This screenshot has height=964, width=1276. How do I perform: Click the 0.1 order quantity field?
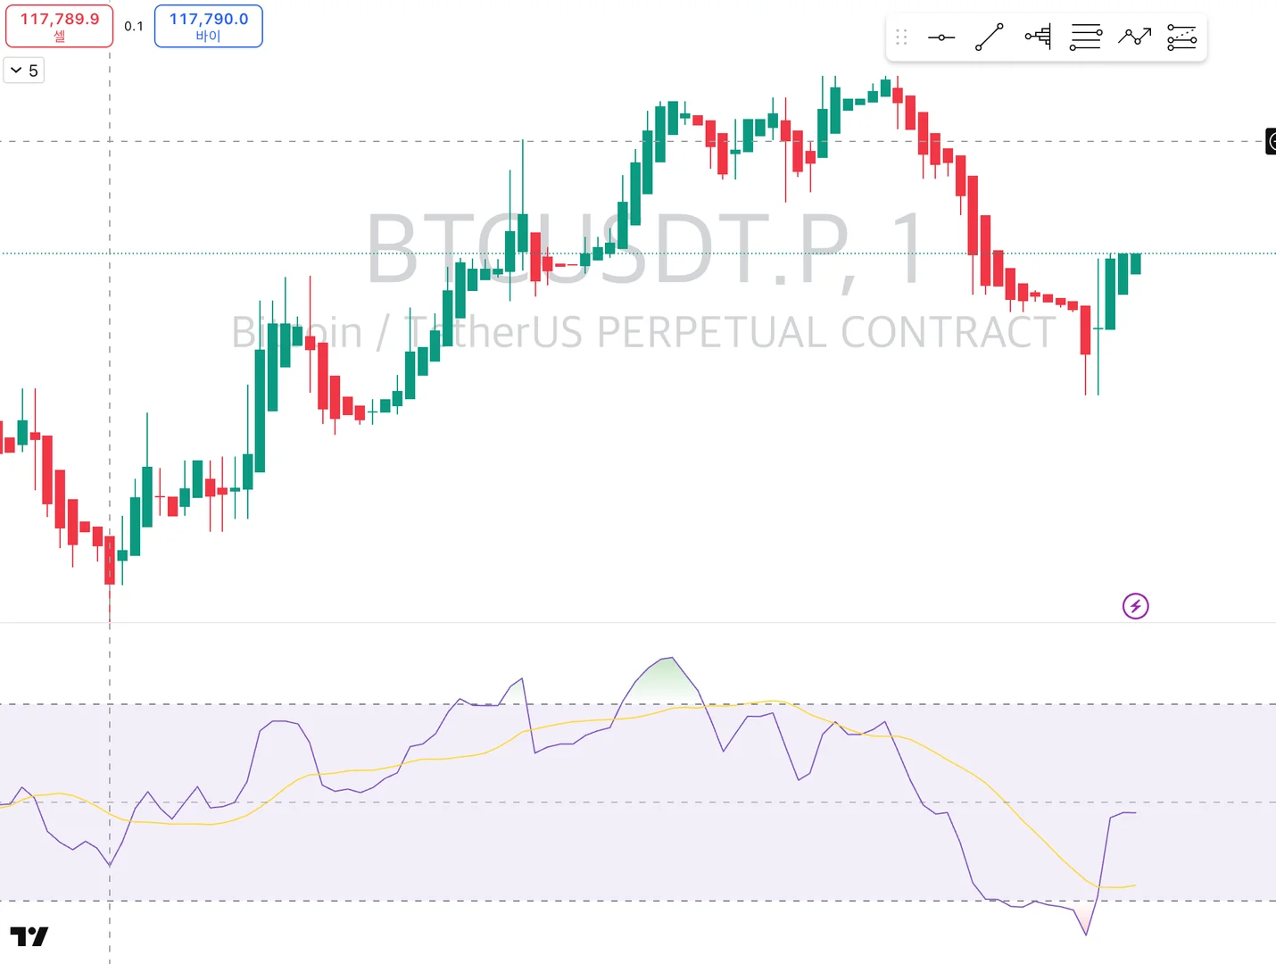click(x=134, y=26)
